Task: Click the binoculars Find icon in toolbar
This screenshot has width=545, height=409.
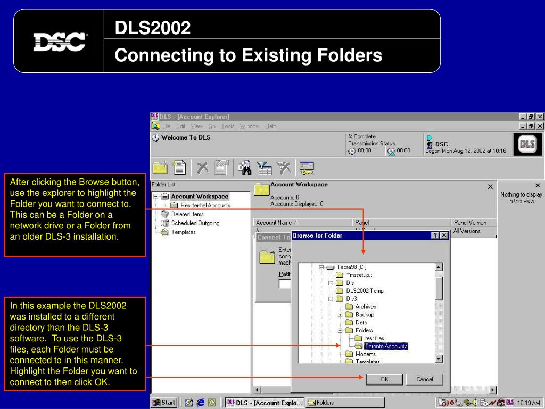Action: tap(245, 168)
